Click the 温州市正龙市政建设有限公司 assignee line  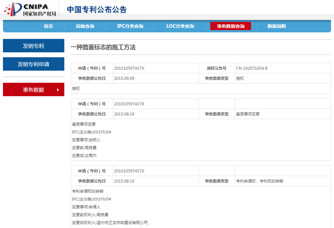click(x=110, y=223)
